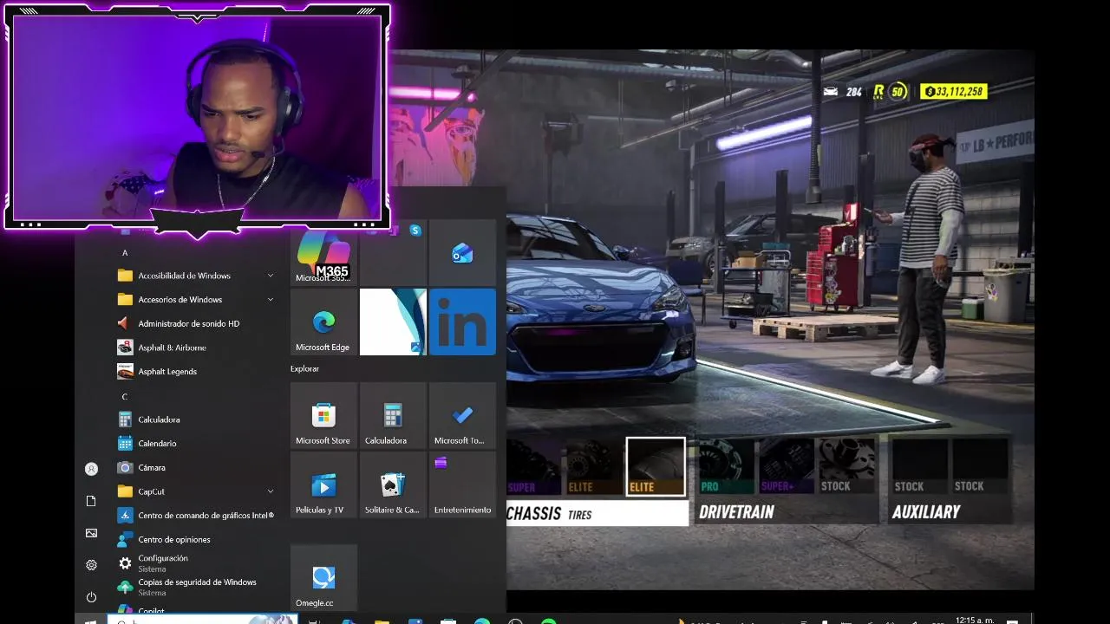The width and height of the screenshot is (1110, 624).
Task: Click the Power icon in Start rail
Action: point(91,597)
